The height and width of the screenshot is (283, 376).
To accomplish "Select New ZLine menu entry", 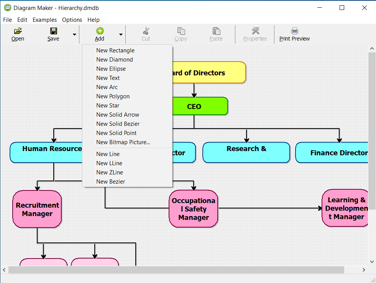I will point(127,172).
